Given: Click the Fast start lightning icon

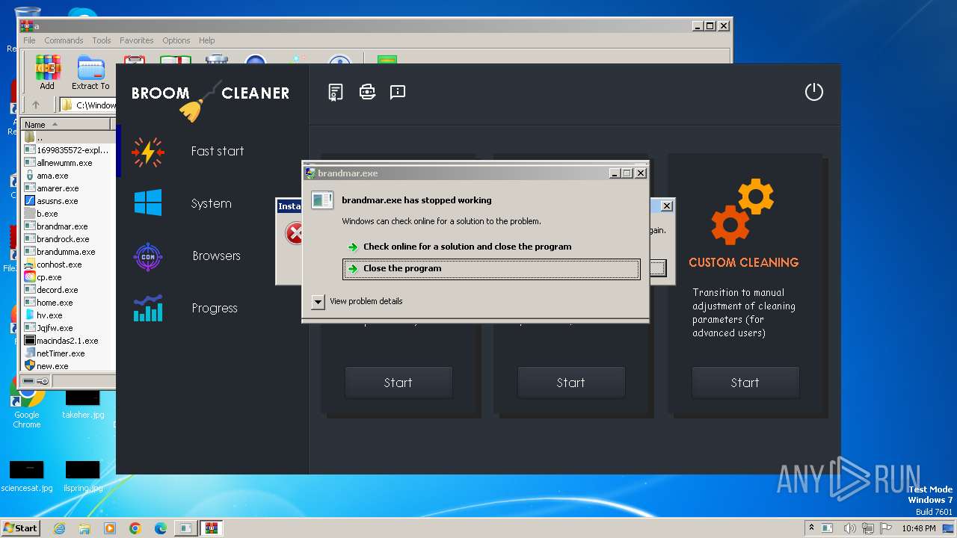Looking at the screenshot, I should 148,152.
